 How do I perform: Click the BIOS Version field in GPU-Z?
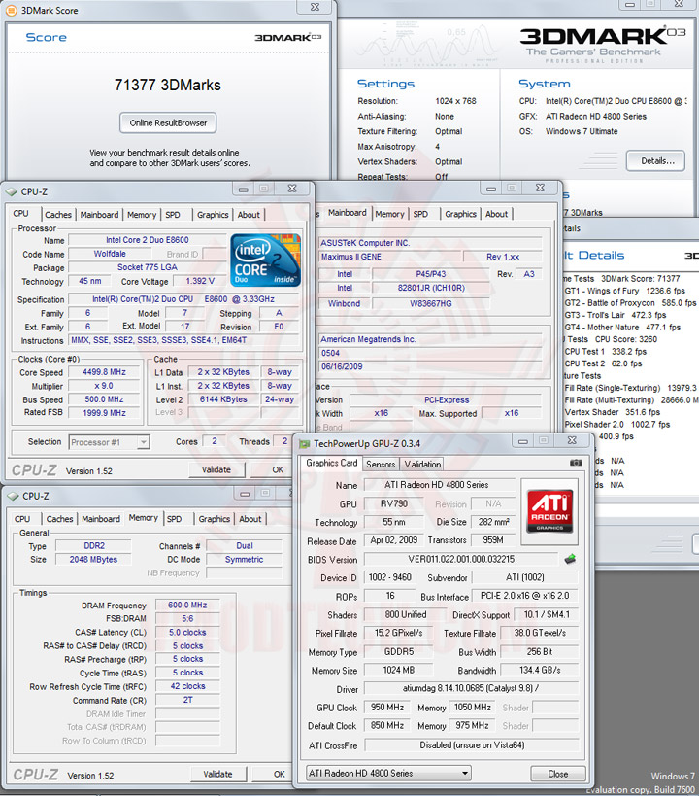[x=460, y=559]
